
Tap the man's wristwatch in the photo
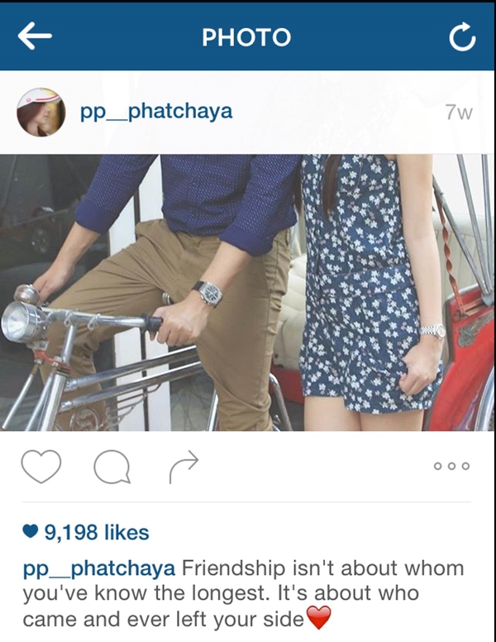tap(209, 293)
